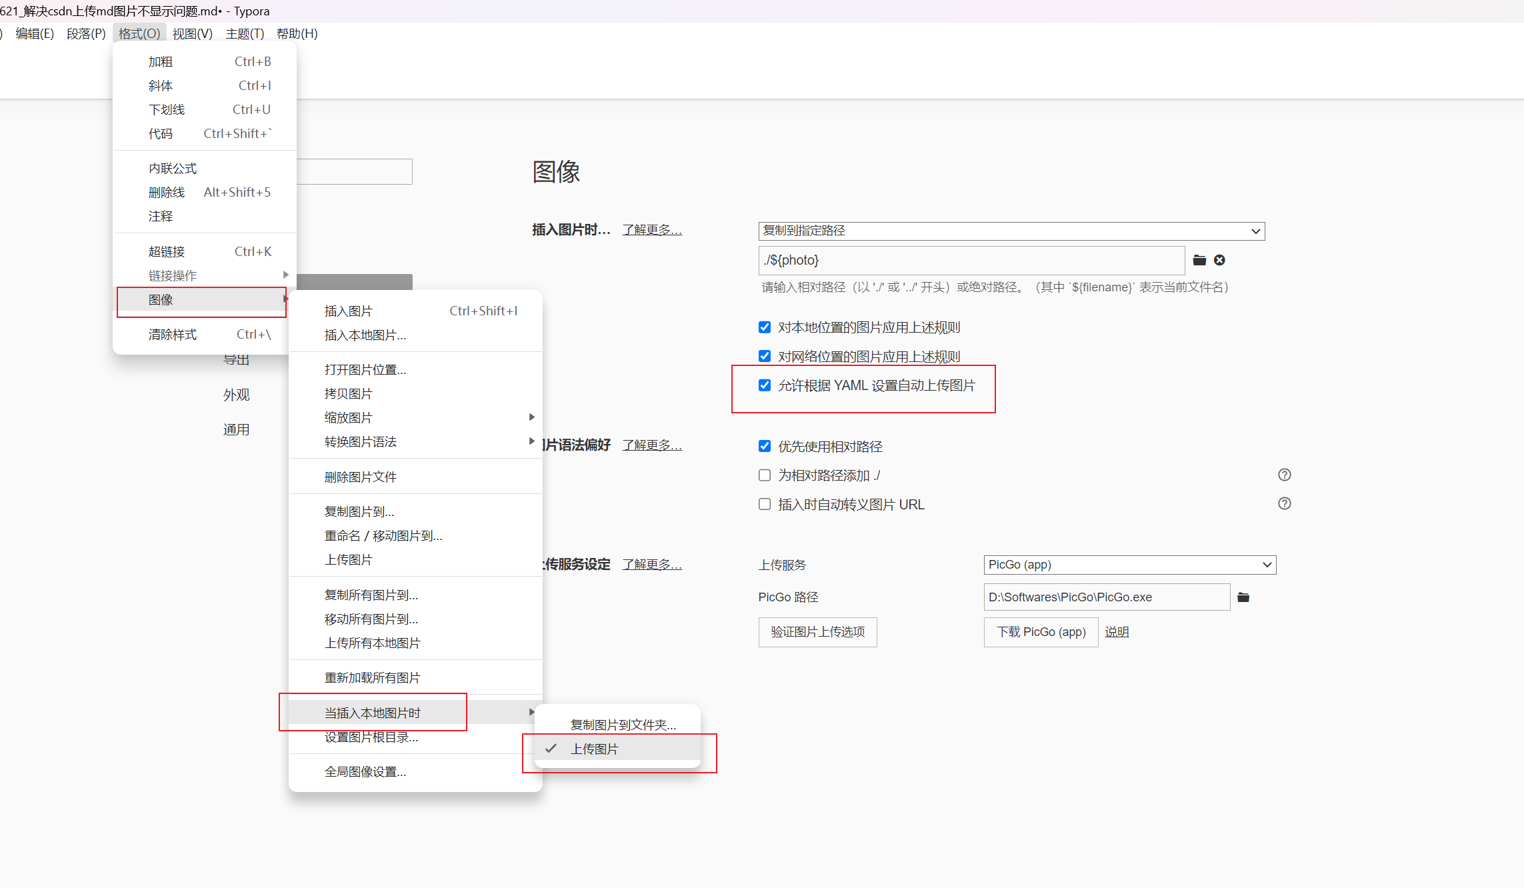Image resolution: width=1524 pixels, height=888 pixels.
Task: Open the 说明 link
Action: (x=1117, y=632)
